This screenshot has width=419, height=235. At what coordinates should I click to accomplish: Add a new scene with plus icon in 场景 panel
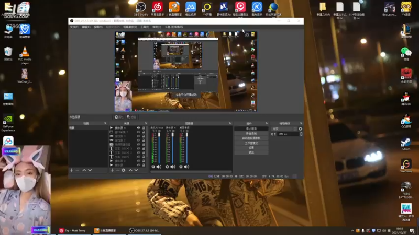[x=71, y=170]
